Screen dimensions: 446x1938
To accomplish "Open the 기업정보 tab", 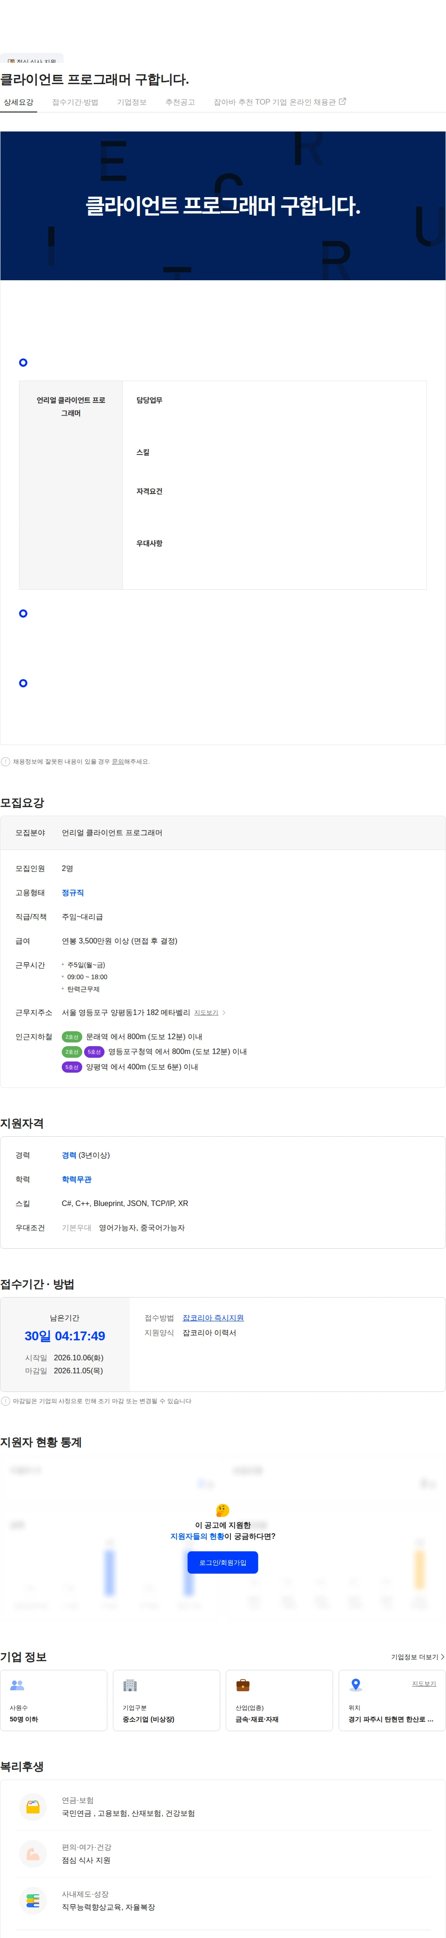I will 131,102.
